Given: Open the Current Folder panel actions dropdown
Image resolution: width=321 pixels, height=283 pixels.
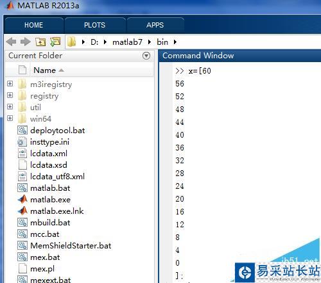Looking at the screenshot, I should [x=146, y=56].
